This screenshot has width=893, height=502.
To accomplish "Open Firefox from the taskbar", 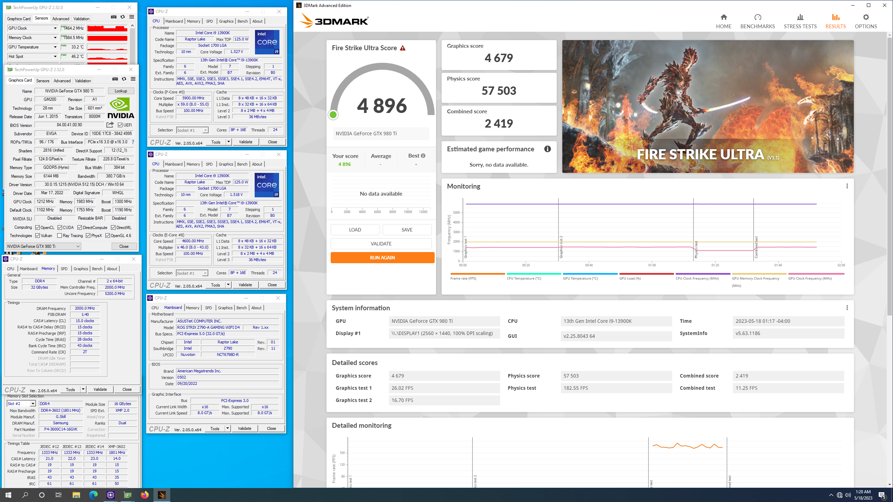I will [144, 495].
